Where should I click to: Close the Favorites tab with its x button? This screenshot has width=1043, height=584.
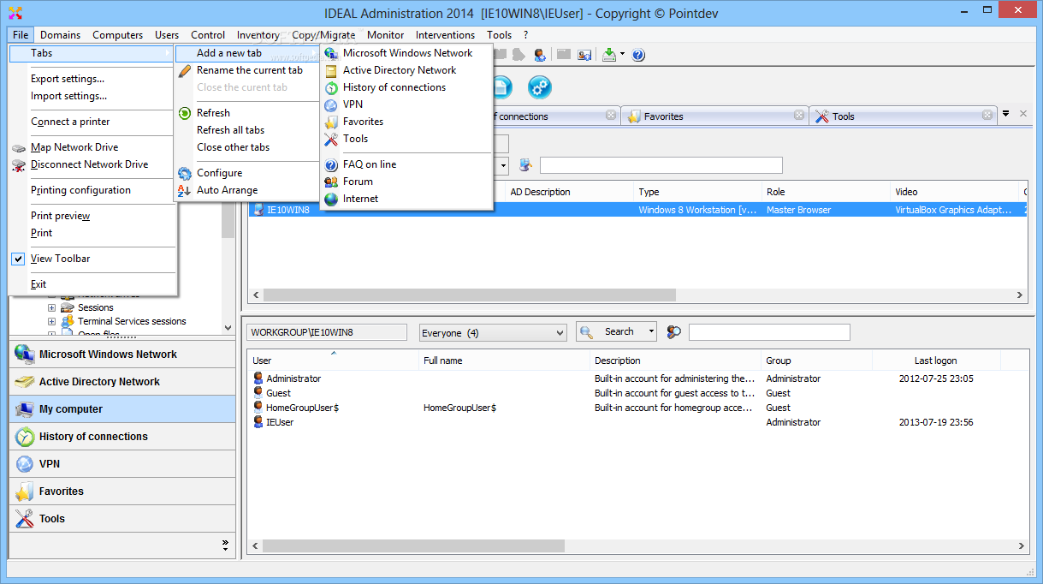click(x=799, y=115)
